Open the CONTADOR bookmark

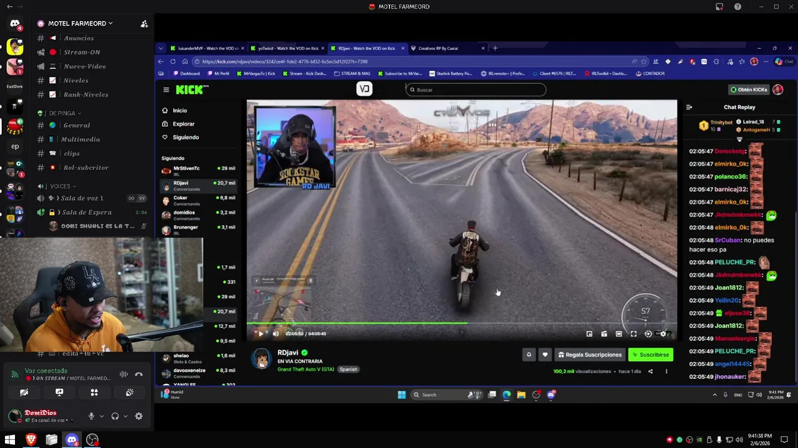pos(650,73)
